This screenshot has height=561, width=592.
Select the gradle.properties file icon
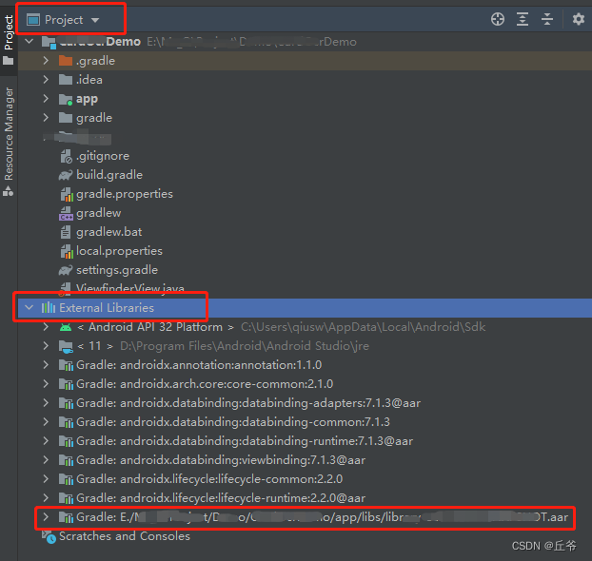click(x=67, y=194)
